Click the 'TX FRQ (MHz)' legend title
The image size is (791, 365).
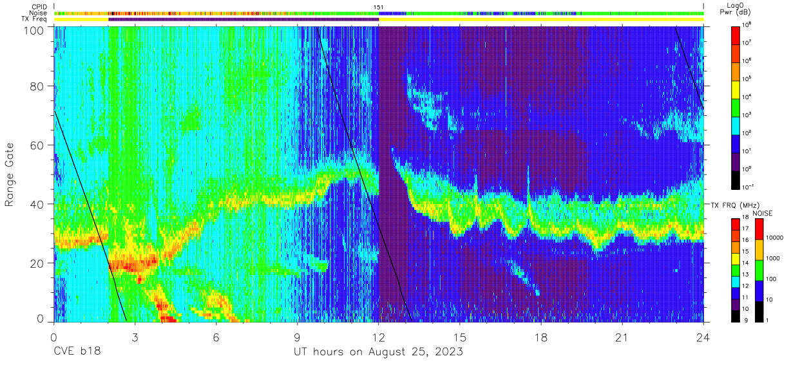click(735, 205)
